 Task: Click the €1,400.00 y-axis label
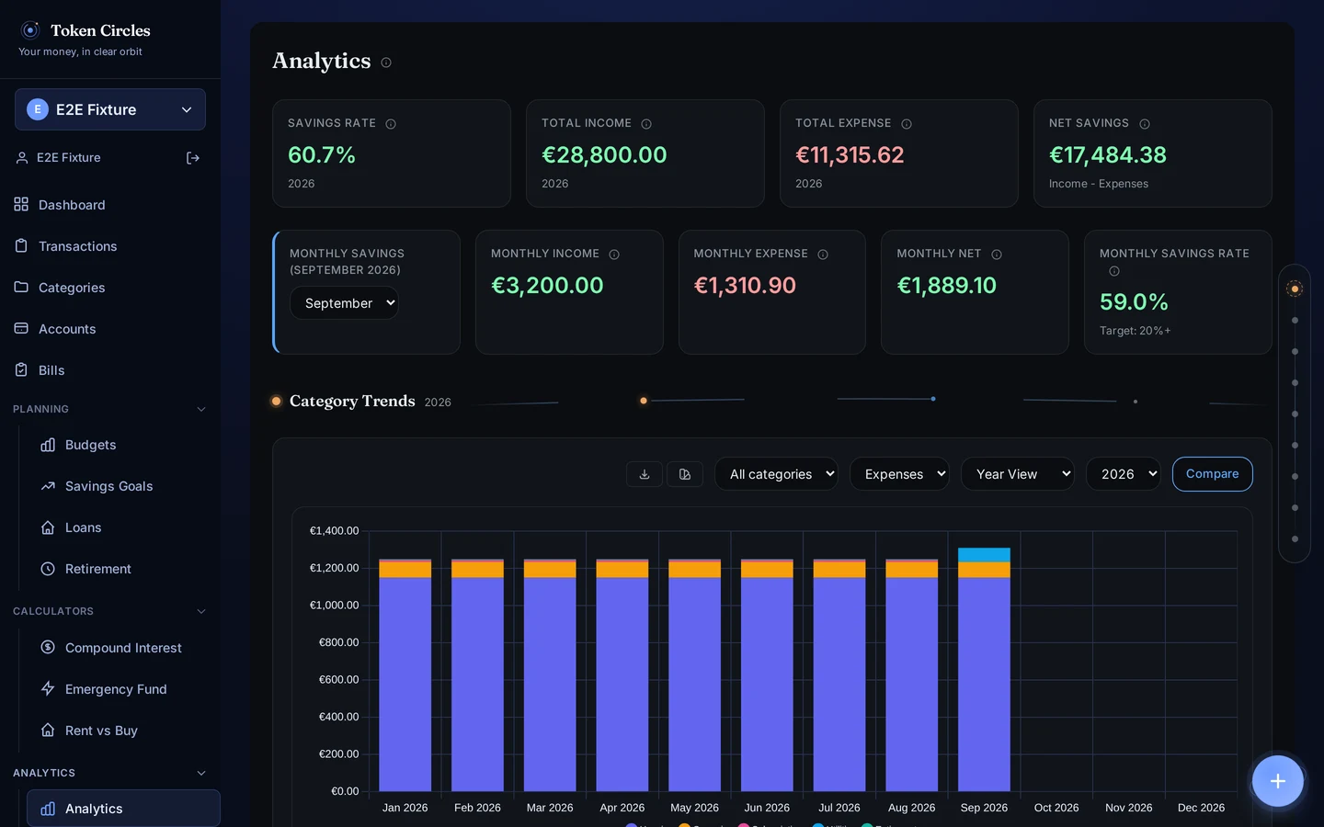(334, 531)
